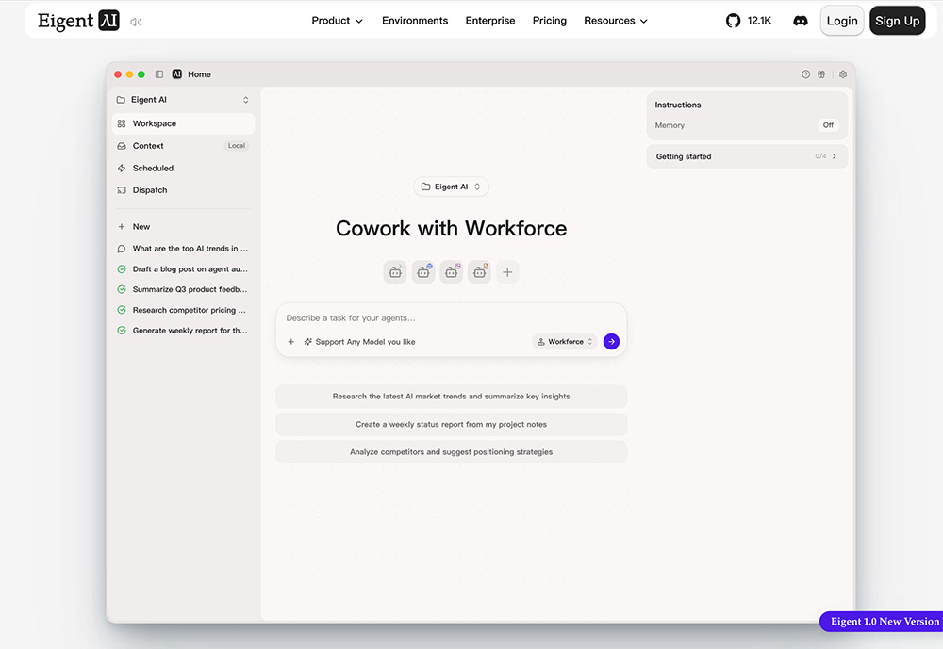
Task: Select the third agent robot icon
Action: click(451, 272)
